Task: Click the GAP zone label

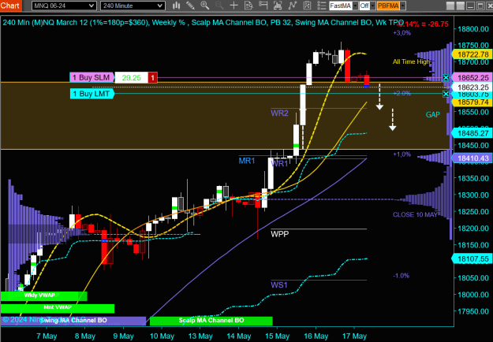Action: [432, 114]
